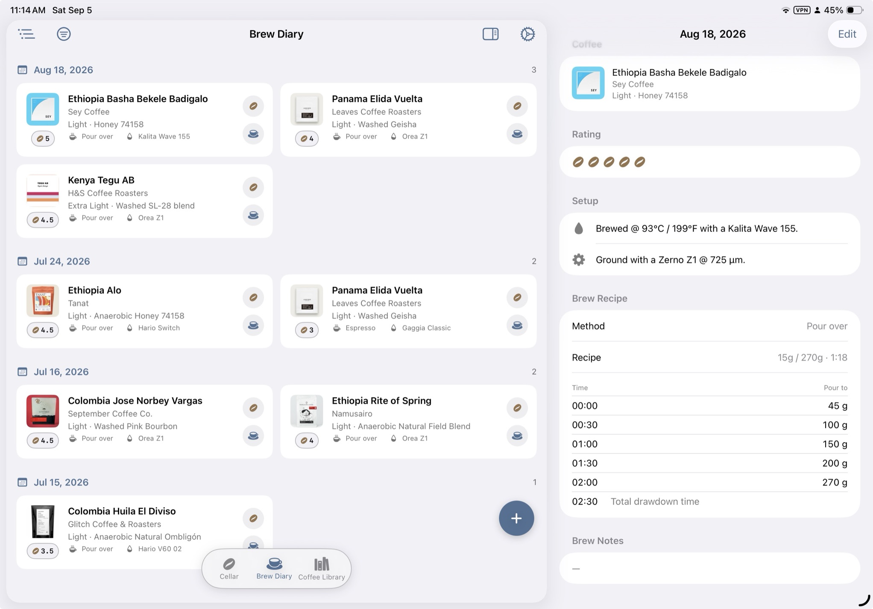Viewport: 873px width, 609px height.
Task: Select the Jul 16, 2026 date header
Action: tap(61, 372)
